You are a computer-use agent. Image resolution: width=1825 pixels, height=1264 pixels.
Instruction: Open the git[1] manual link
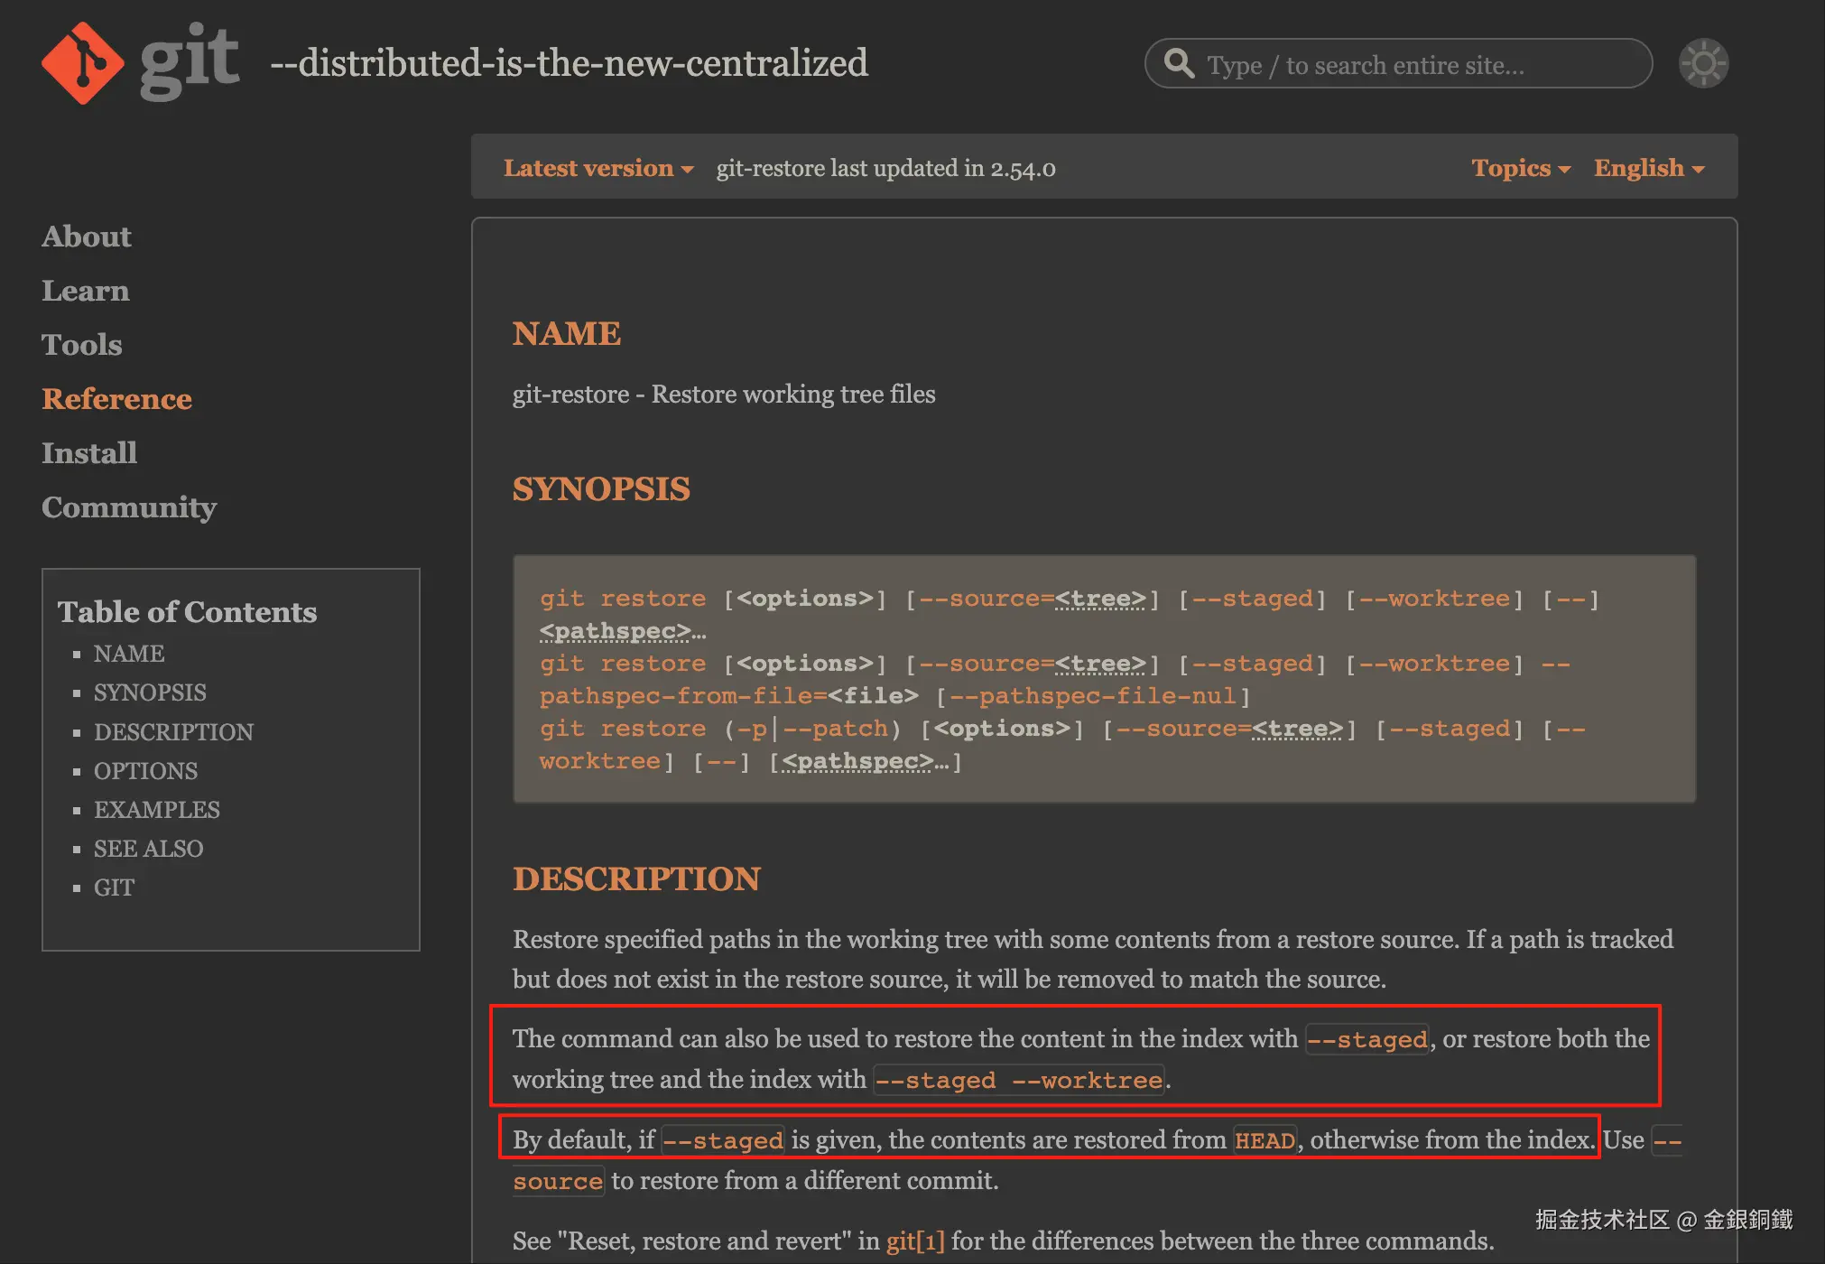(915, 1241)
